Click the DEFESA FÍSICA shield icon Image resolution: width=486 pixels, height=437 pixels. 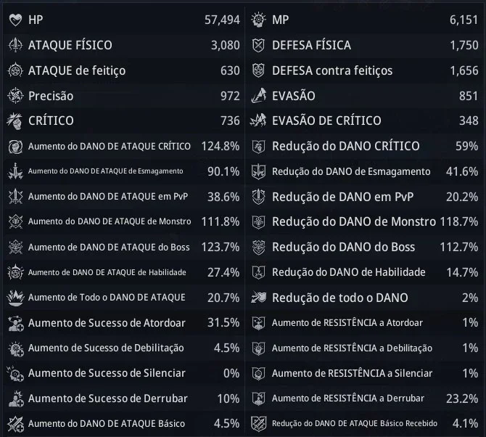(258, 45)
